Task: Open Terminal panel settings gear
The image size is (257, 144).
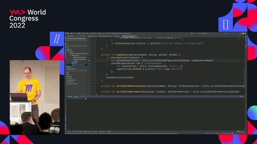Action: (241, 96)
